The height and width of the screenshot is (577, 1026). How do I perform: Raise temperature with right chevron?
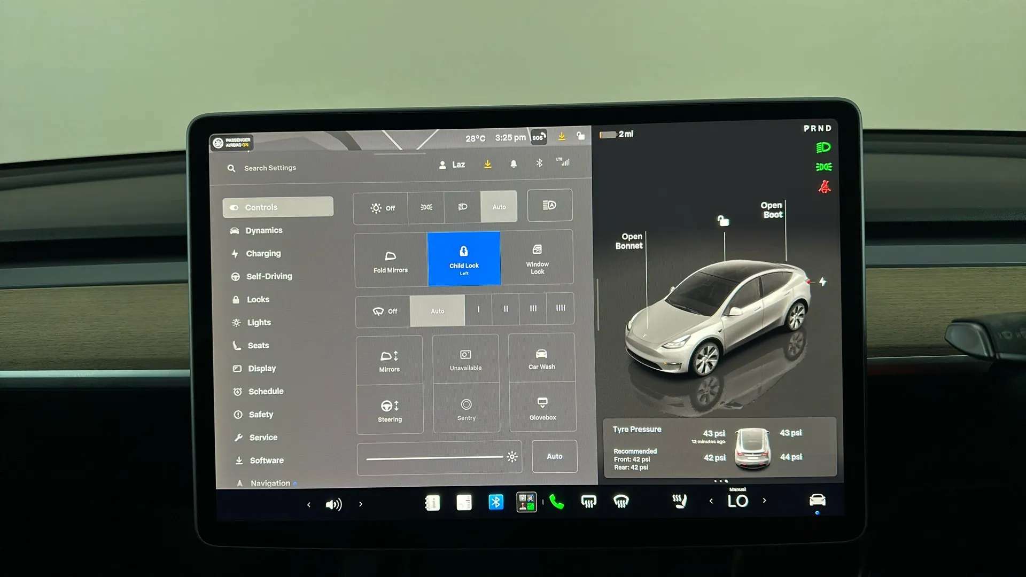click(765, 501)
